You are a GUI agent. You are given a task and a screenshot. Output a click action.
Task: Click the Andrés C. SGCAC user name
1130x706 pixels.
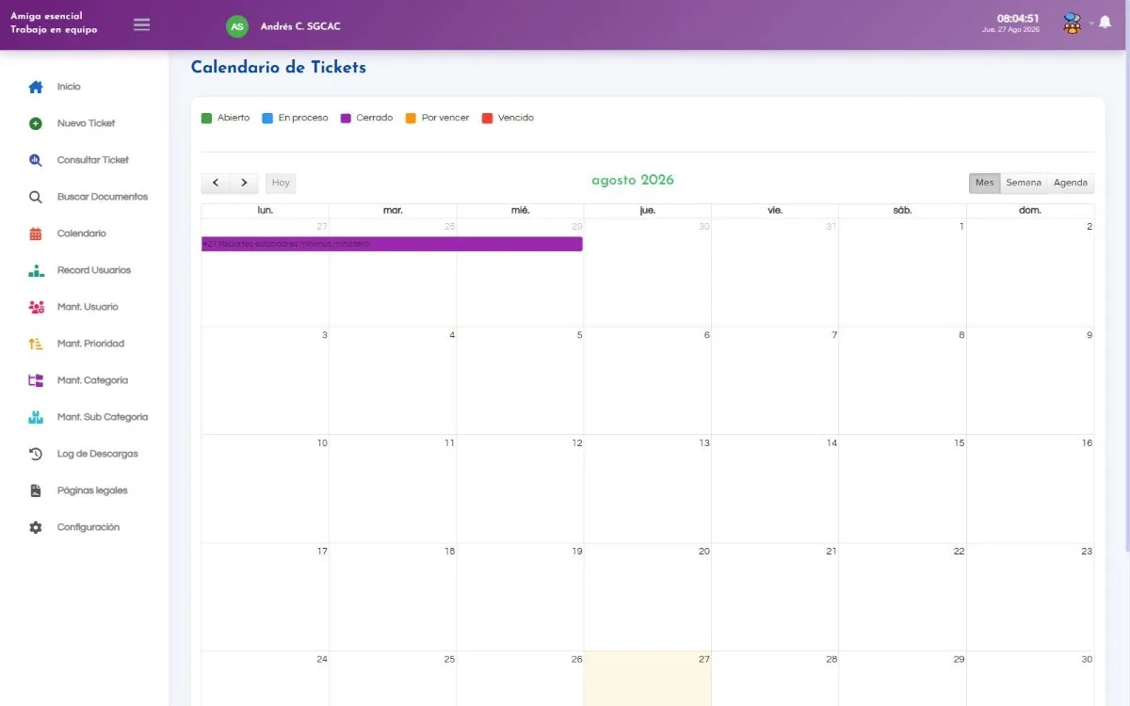(x=300, y=26)
